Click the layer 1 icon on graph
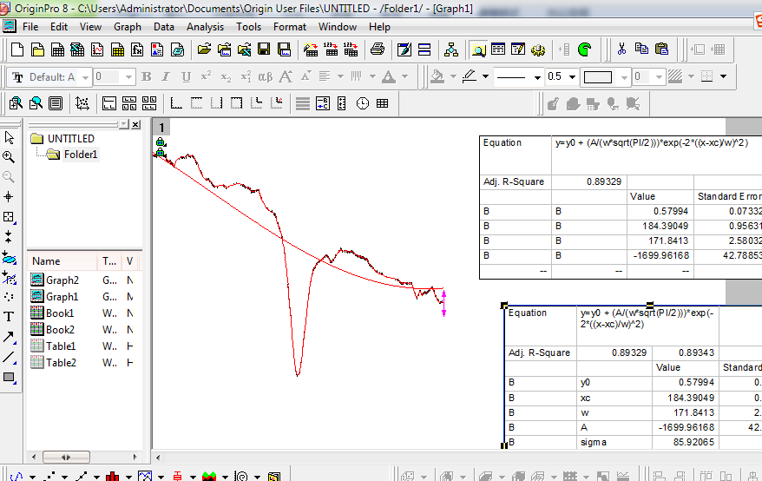This screenshot has height=481, width=762. click(x=161, y=128)
